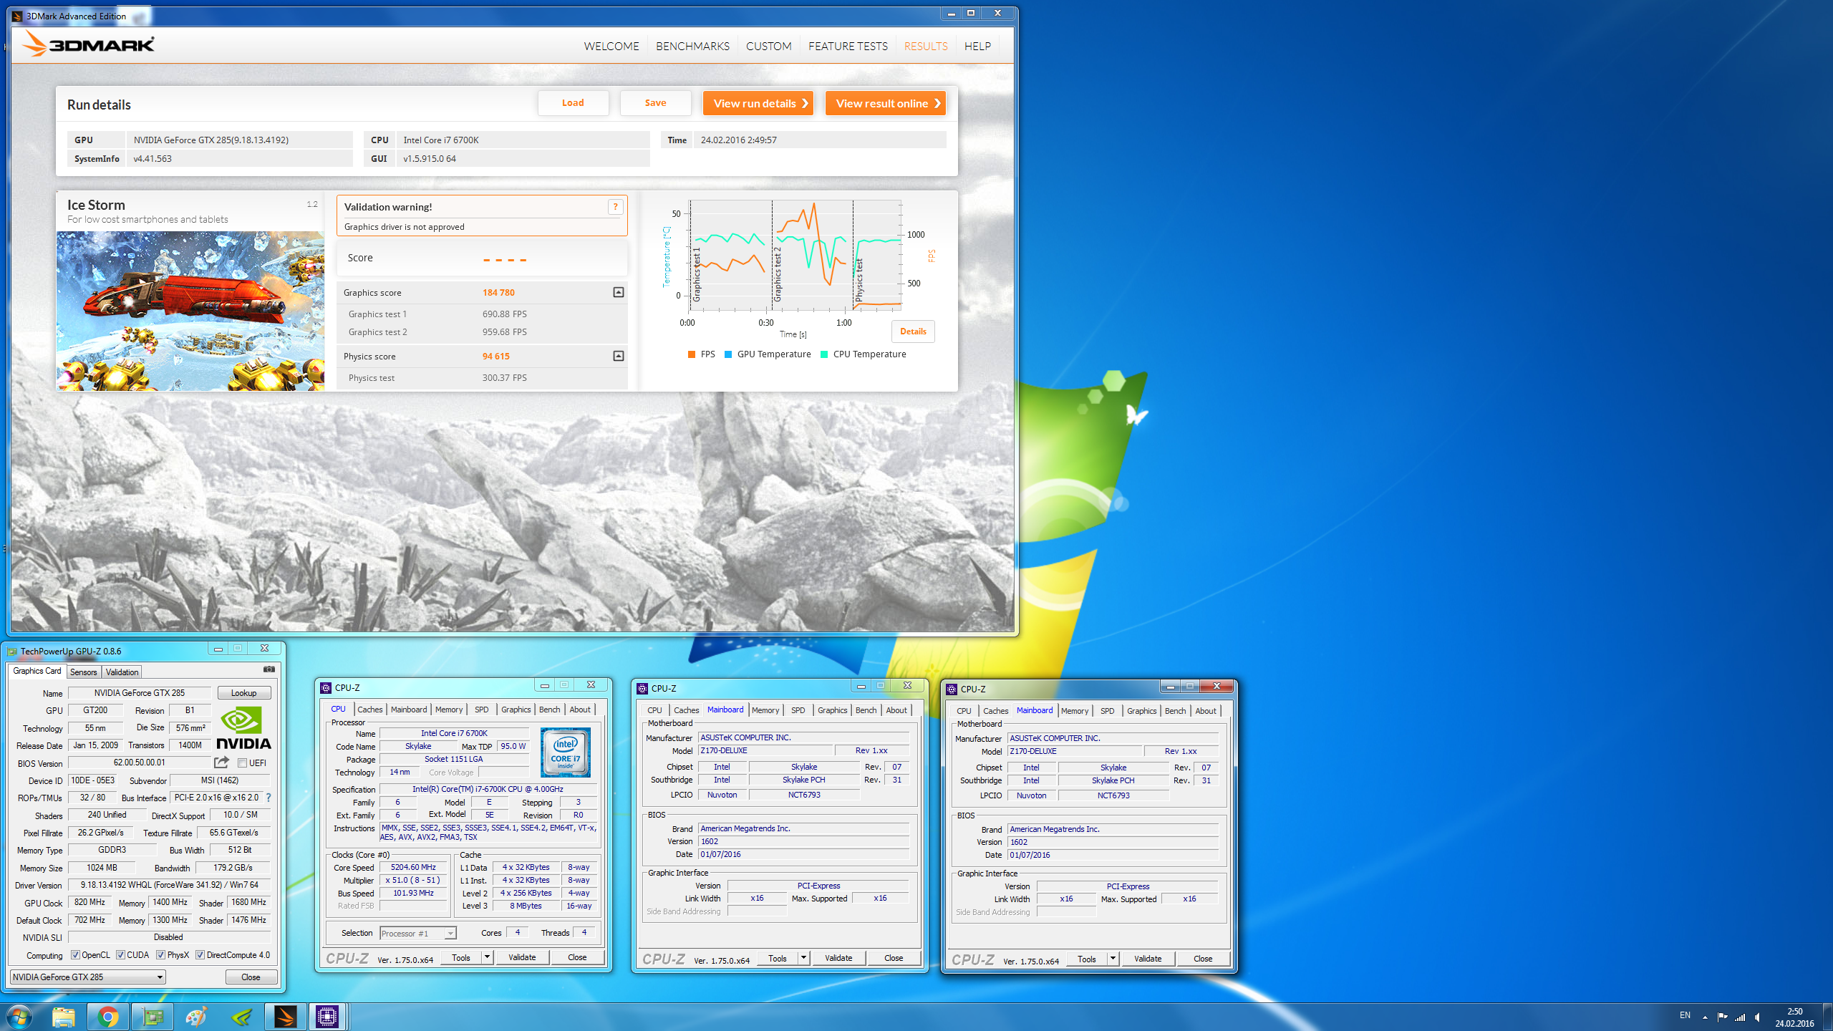Open the BENCHMARKS tab in 3DMark
Screen dimensions: 1833x1031
[x=692, y=46]
